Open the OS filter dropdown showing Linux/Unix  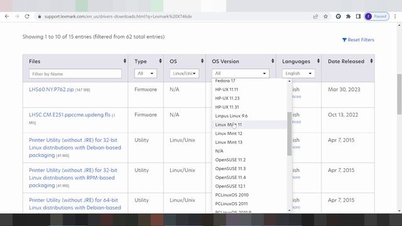(x=184, y=73)
